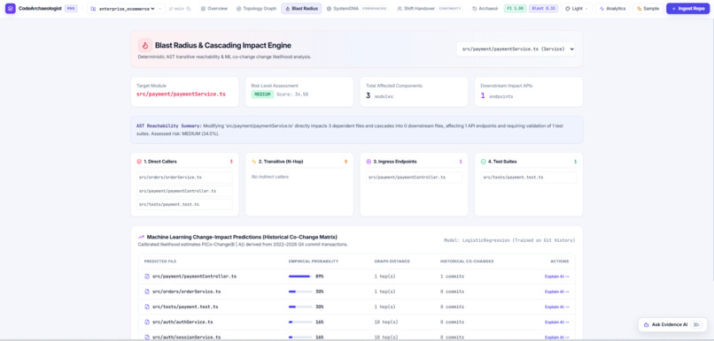This screenshot has width=714, height=341.
Task: Click the Ingress Endpoints globe icon
Action: tap(369, 161)
